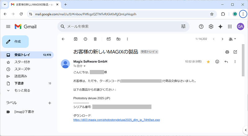Click the Photostory deluxe 2025 (JP) text
The image size is (248, 136).
point(92,98)
